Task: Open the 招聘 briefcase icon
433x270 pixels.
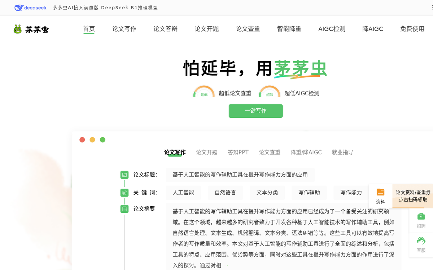Action: 421,216
